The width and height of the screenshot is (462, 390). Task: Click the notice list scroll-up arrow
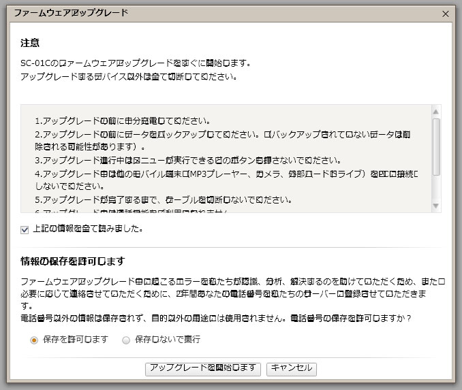coord(436,111)
